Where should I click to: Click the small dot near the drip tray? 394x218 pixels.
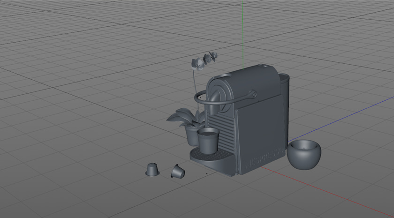(207, 173)
